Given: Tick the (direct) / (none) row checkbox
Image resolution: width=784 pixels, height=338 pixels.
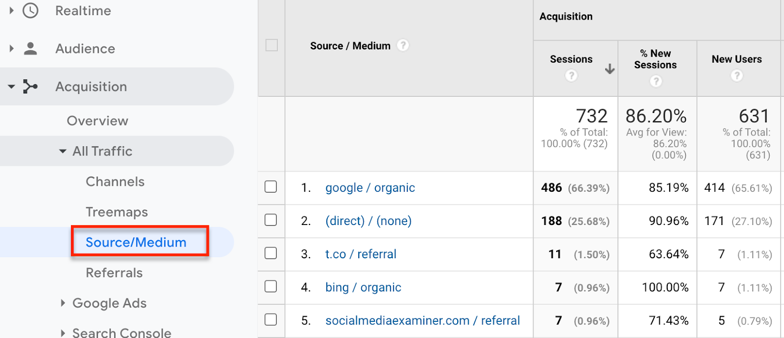Looking at the screenshot, I should click(271, 220).
